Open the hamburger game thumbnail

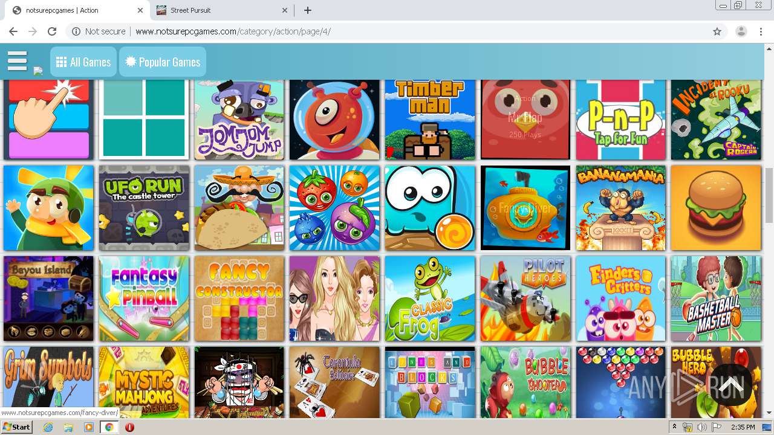716,208
